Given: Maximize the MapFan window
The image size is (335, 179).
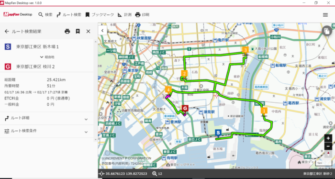Looking at the screenshot, I should (x=316, y=3).
